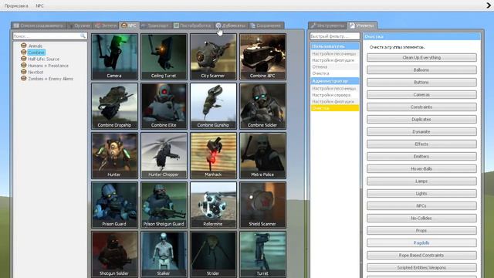Select the yellow-highlighted Очистка entry
Viewport: 494px width, 278px height.
(334, 108)
